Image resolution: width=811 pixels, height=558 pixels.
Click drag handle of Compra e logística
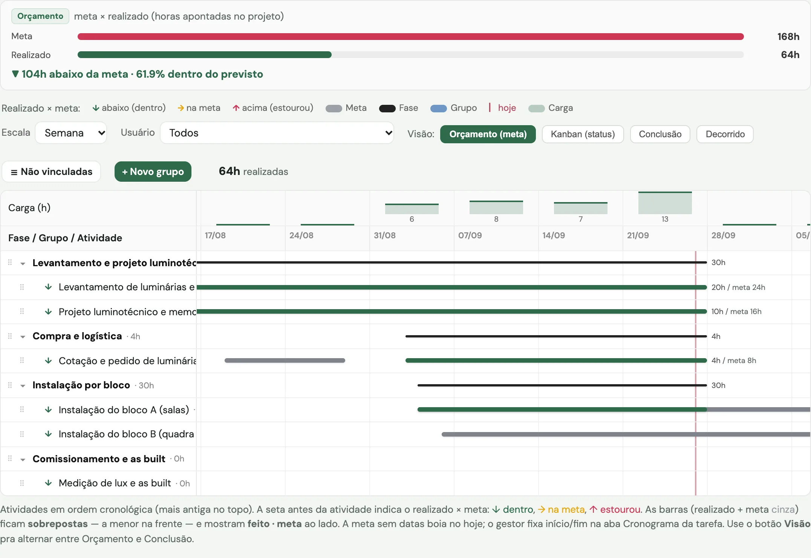click(10, 336)
